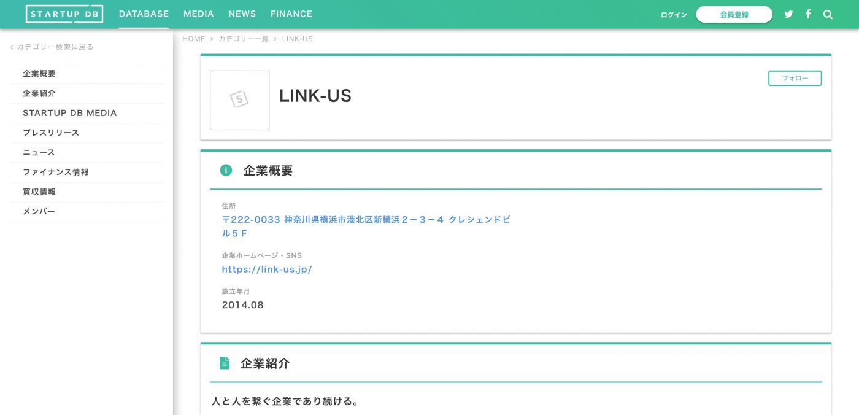This screenshot has height=415, width=859.
Task: Open the NEWS section
Action: click(x=242, y=14)
